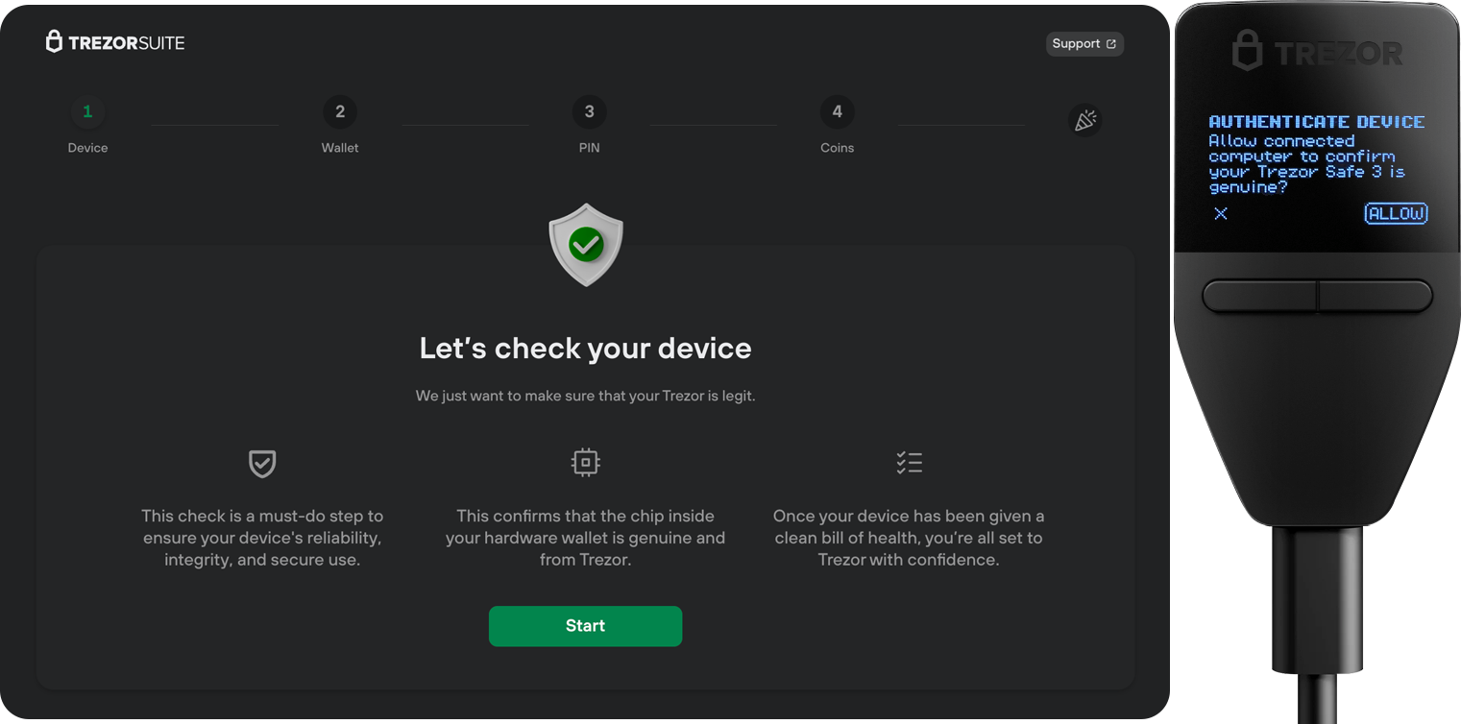Select step 2 Wallet circle
1461x724 pixels.
pos(340,112)
